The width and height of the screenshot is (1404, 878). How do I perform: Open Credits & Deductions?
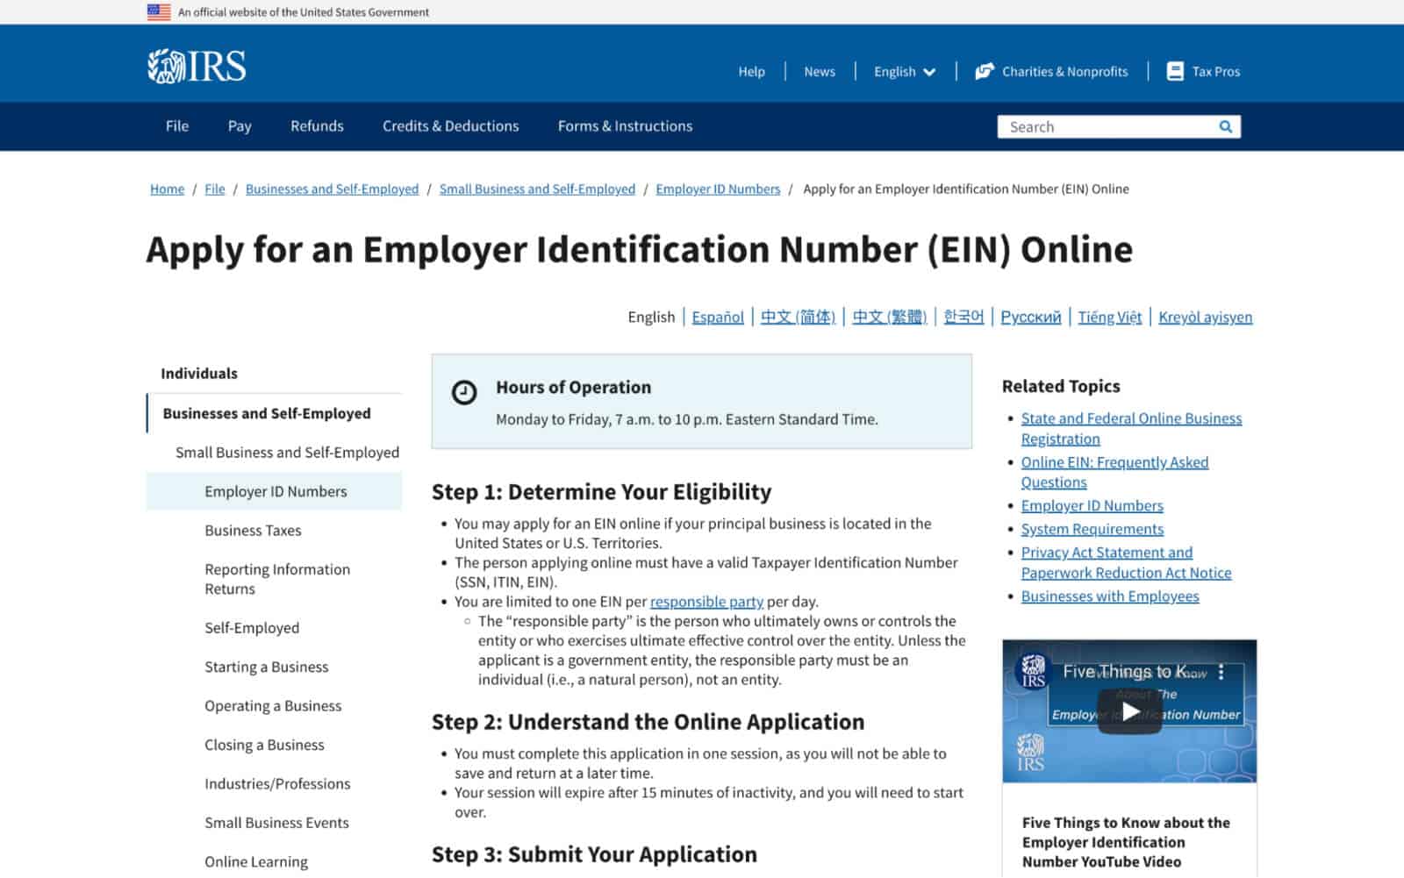(449, 126)
